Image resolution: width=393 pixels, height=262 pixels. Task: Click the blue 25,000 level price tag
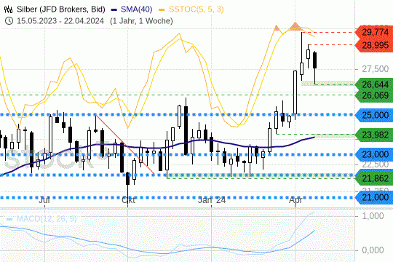click(x=375, y=115)
